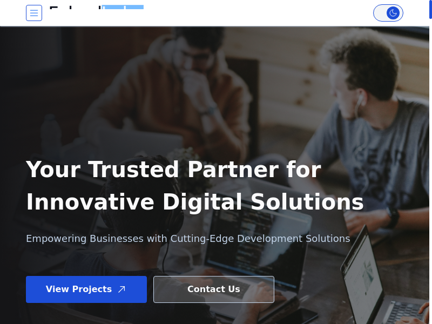Click the 'Your Trusted Partner for' headline line
Image resolution: width=432 pixels, height=324 pixels.
pos(173,169)
